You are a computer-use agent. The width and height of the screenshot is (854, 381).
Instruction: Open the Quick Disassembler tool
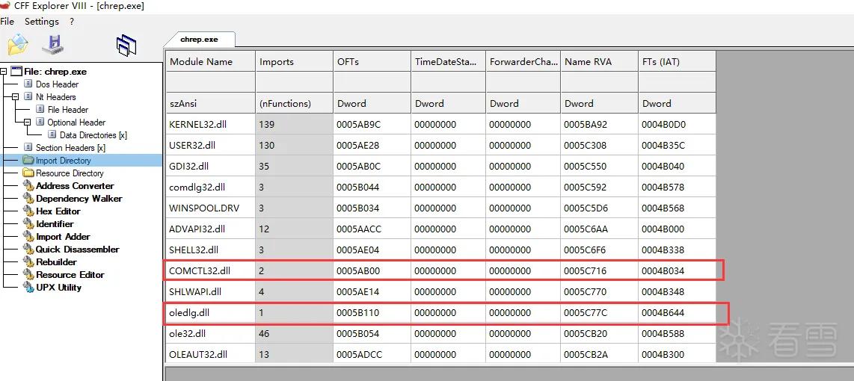(77, 250)
